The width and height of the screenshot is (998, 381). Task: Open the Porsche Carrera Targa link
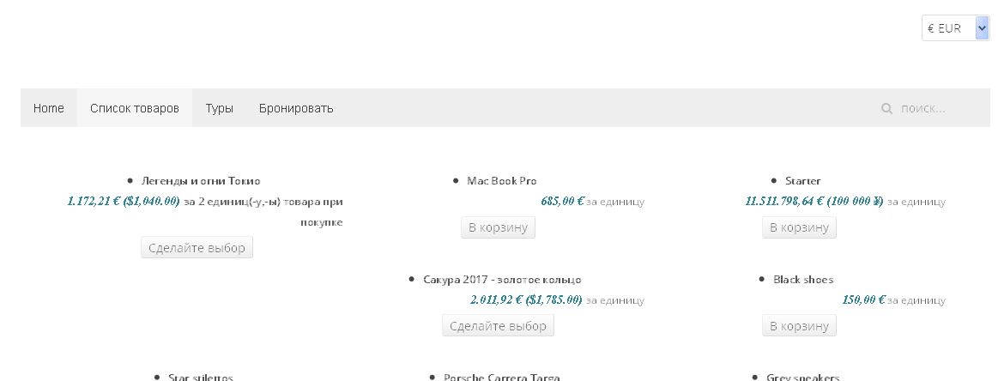tap(501, 377)
